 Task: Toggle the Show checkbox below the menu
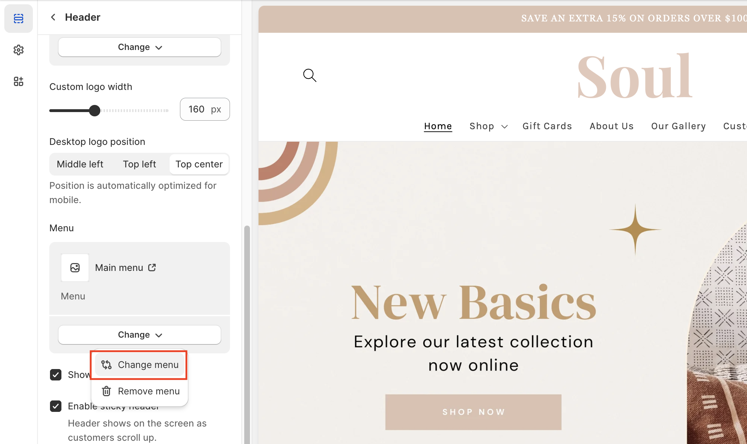pyautogui.click(x=56, y=375)
